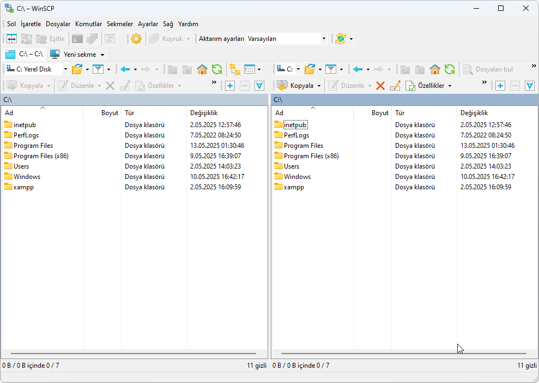Screen dimensions: 539x383
Task: Open the Komutlar menu
Action: (89, 24)
